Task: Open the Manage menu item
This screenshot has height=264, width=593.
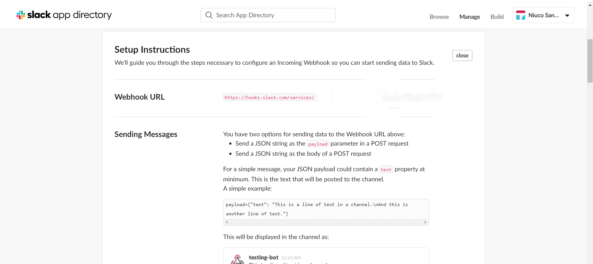Action: 469,17
